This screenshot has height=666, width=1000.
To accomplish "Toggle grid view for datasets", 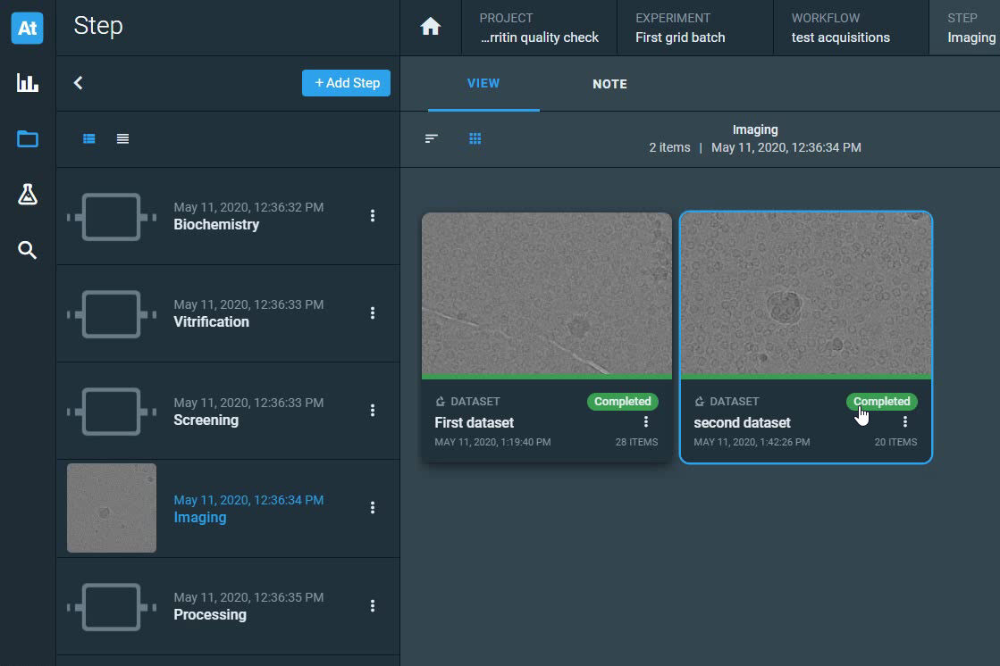I will click(475, 138).
